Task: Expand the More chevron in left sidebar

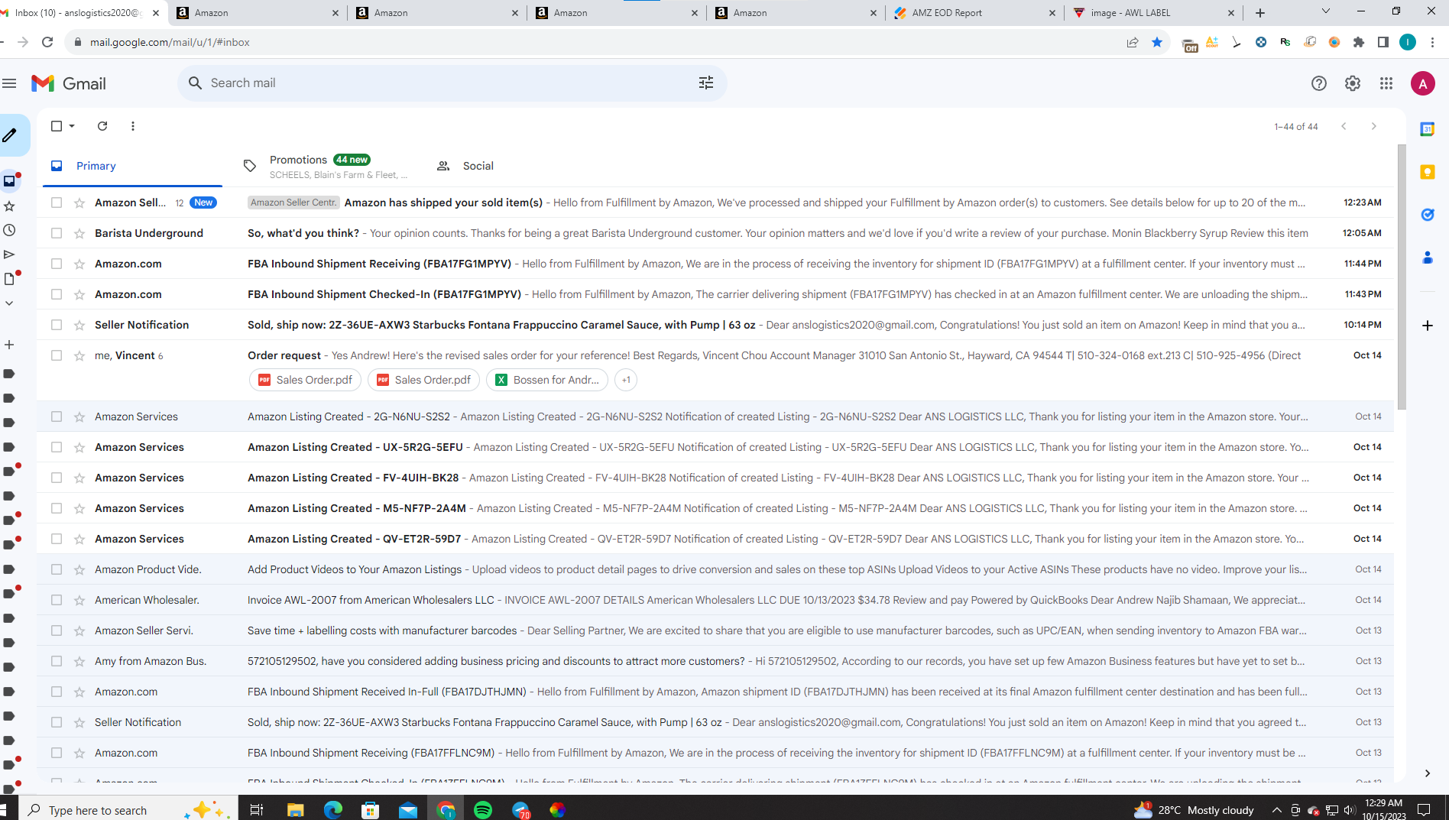Action: 9,303
